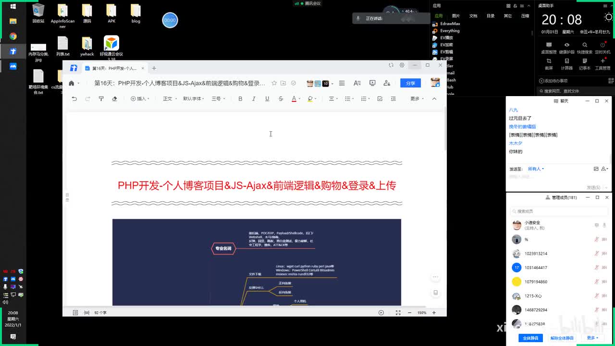Screen dimensions: 615x346
Task: Open the 所有人 recipient dropdown in chat
Action: pyautogui.click(x=536, y=169)
